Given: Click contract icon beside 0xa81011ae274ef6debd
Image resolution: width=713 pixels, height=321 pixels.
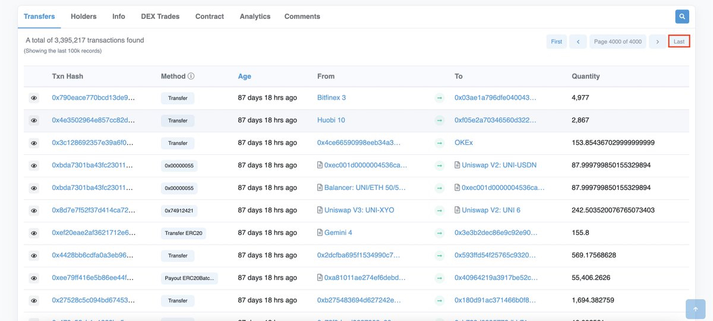Looking at the screenshot, I should [320, 278].
